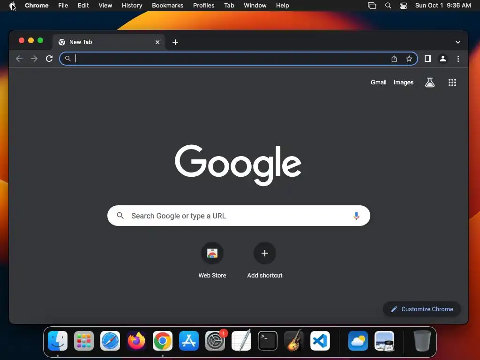Launch Safari from the dock
The height and width of the screenshot is (360, 480).
point(110,341)
